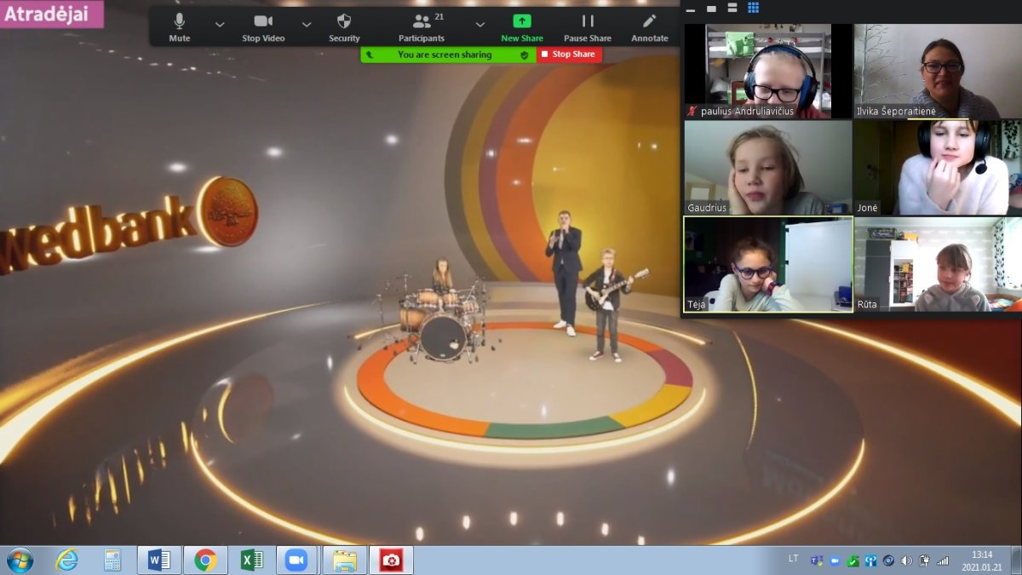Click 'You are screen sharing' label
Viewport: 1022px width, 575px height.
pyautogui.click(x=445, y=55)
